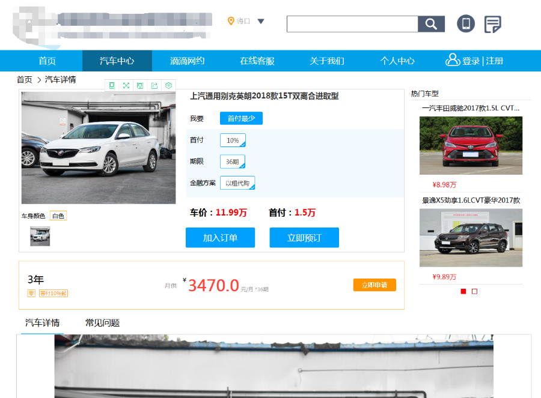Screen dimensions: 541x398
Task: Open the 期限 36期 dropdown
Action: 233,161
